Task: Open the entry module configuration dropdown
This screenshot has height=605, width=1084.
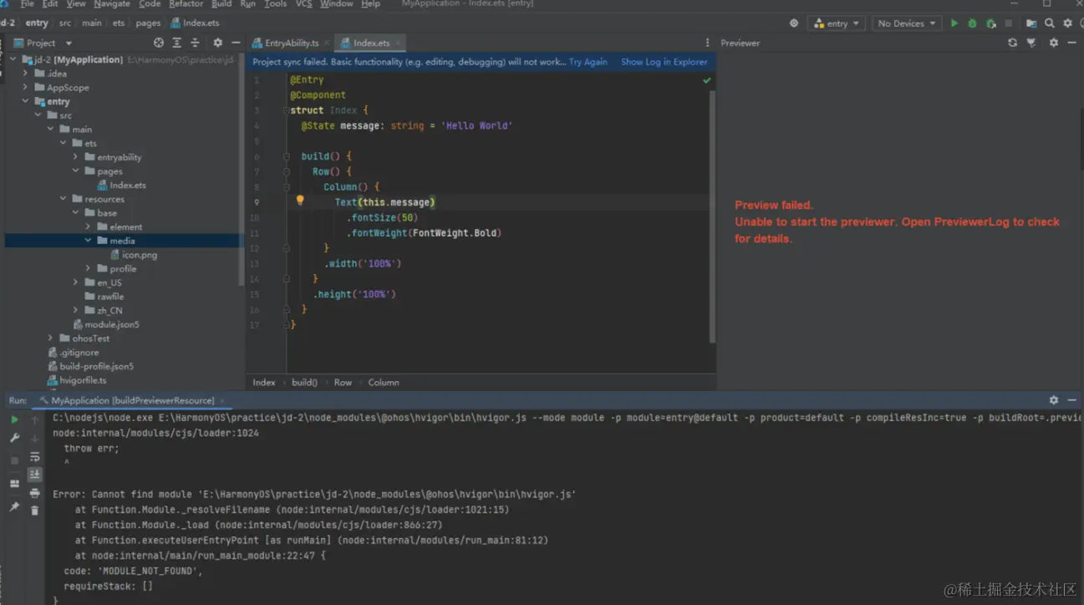Action: [837, 23]
